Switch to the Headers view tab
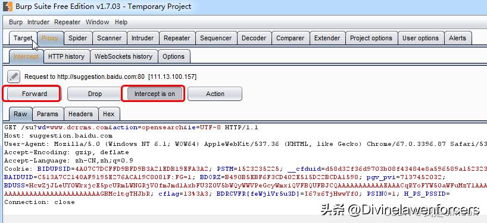The width and height of the screenshot is (487, 223). 81,114
